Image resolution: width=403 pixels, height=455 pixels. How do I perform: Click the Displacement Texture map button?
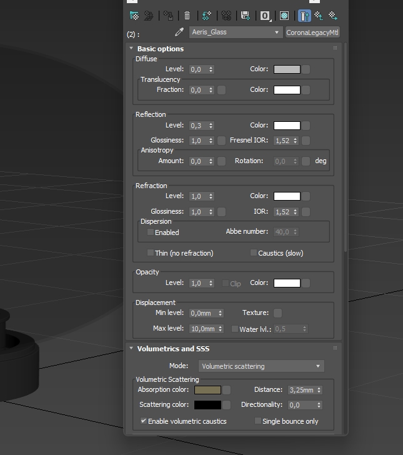click(277, 312)
